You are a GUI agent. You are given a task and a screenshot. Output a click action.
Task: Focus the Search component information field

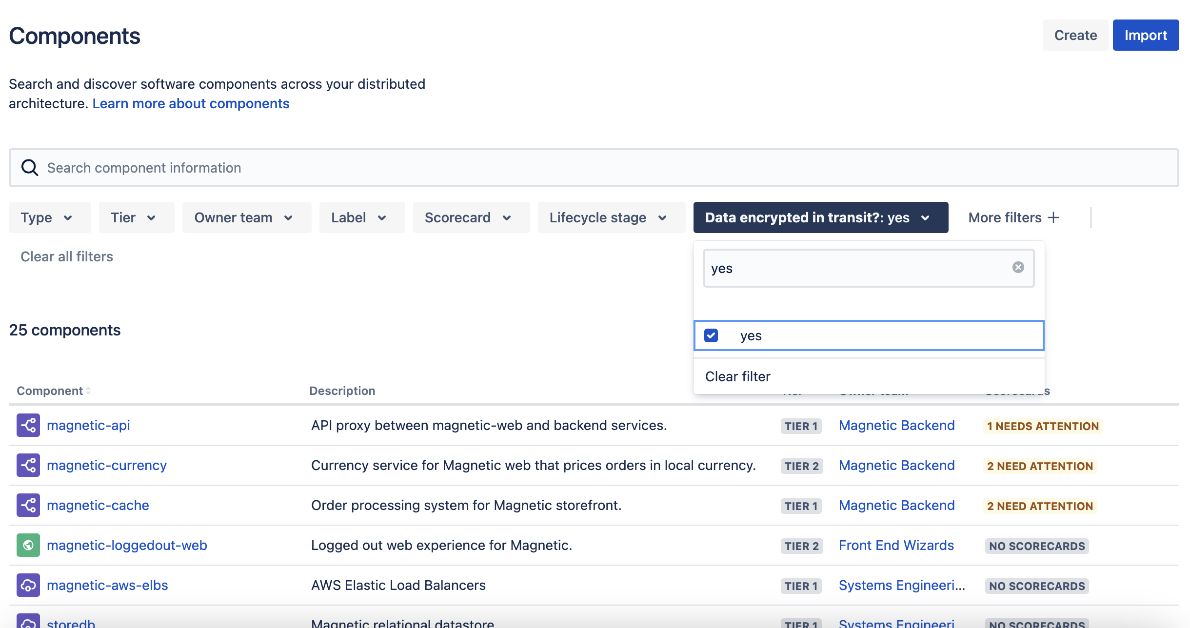click(594, 168)
